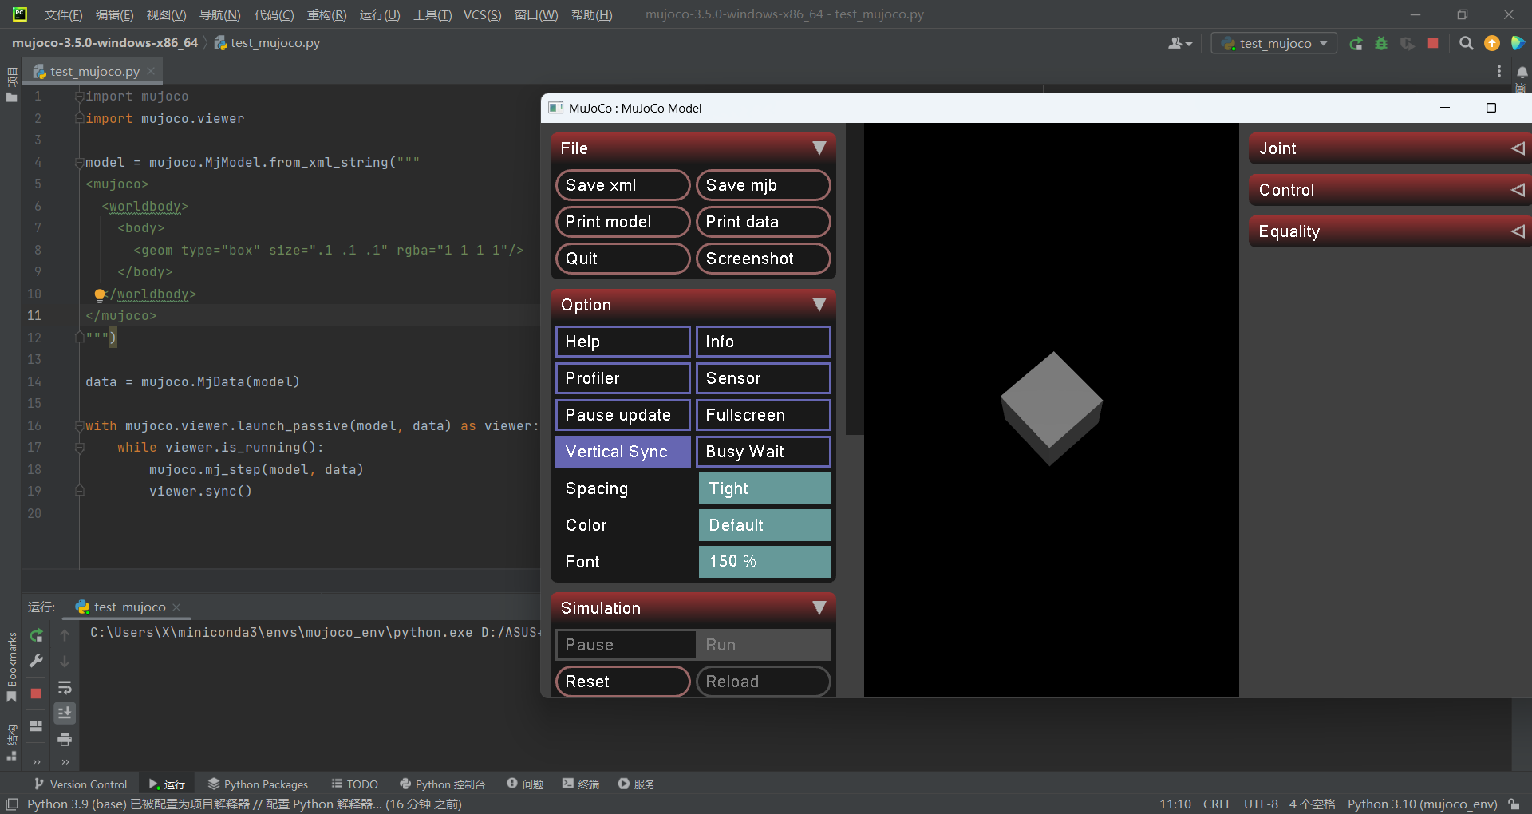The width and height of the screenshot is (1532, 814).
Task: Reset the MuJoCo simulation
Action: 622,682
